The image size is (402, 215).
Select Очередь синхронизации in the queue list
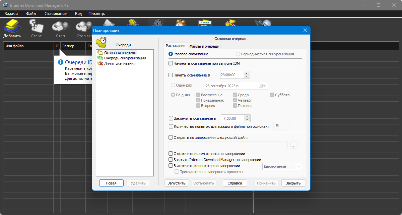(125, 58)
